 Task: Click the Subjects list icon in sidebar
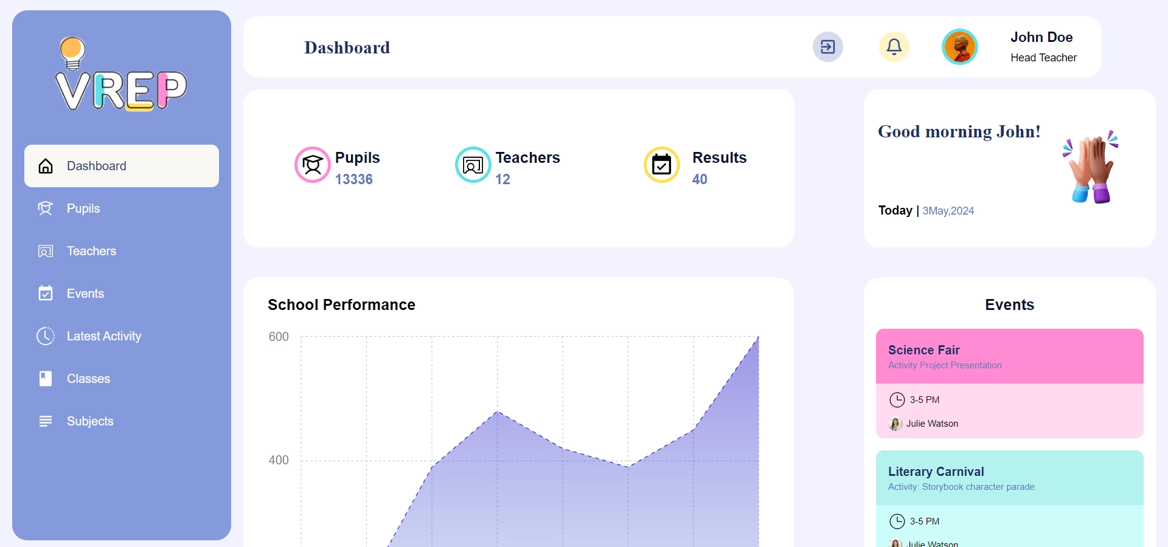(x=46, y=421)
